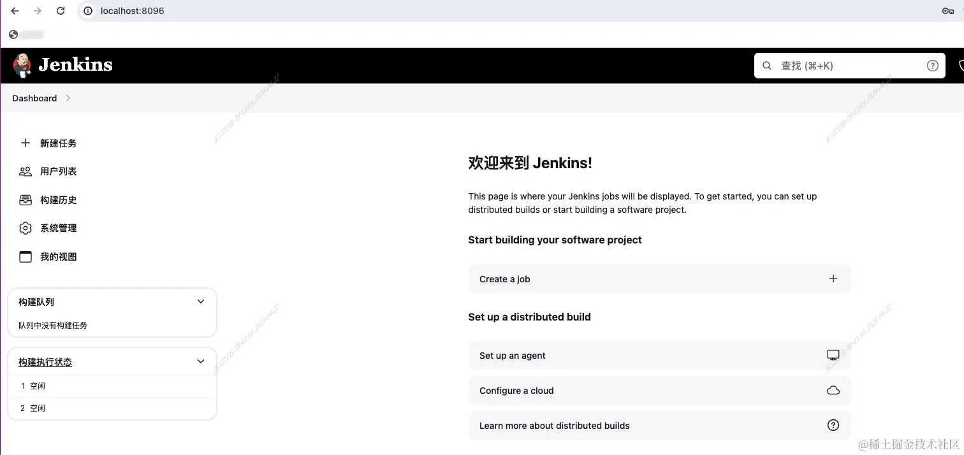The image size is (964, 455).
Task: Go forward with the browser forward arrow
Action: tap(38, 11)
